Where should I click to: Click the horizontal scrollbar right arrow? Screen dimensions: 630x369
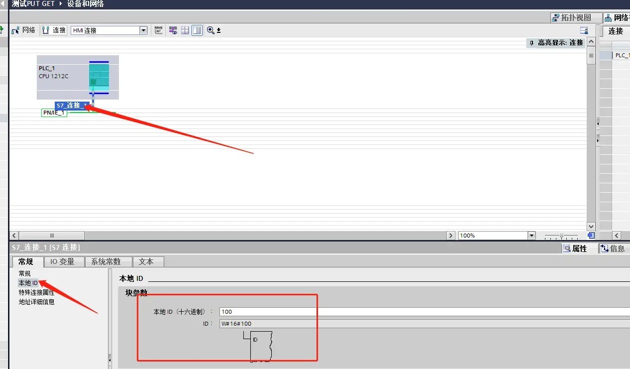(451, 236)
